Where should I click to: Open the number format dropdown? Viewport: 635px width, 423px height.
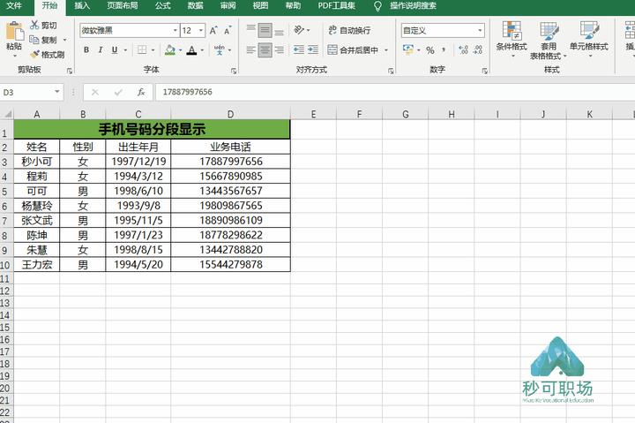point(480,30)
